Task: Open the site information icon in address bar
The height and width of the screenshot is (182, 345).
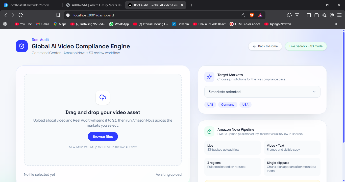Action: coord(68,15)
